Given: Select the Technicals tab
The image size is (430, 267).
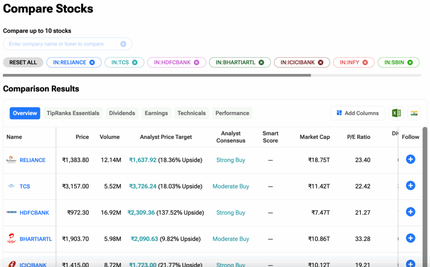Looking at the screenshot, I should 191,113.
